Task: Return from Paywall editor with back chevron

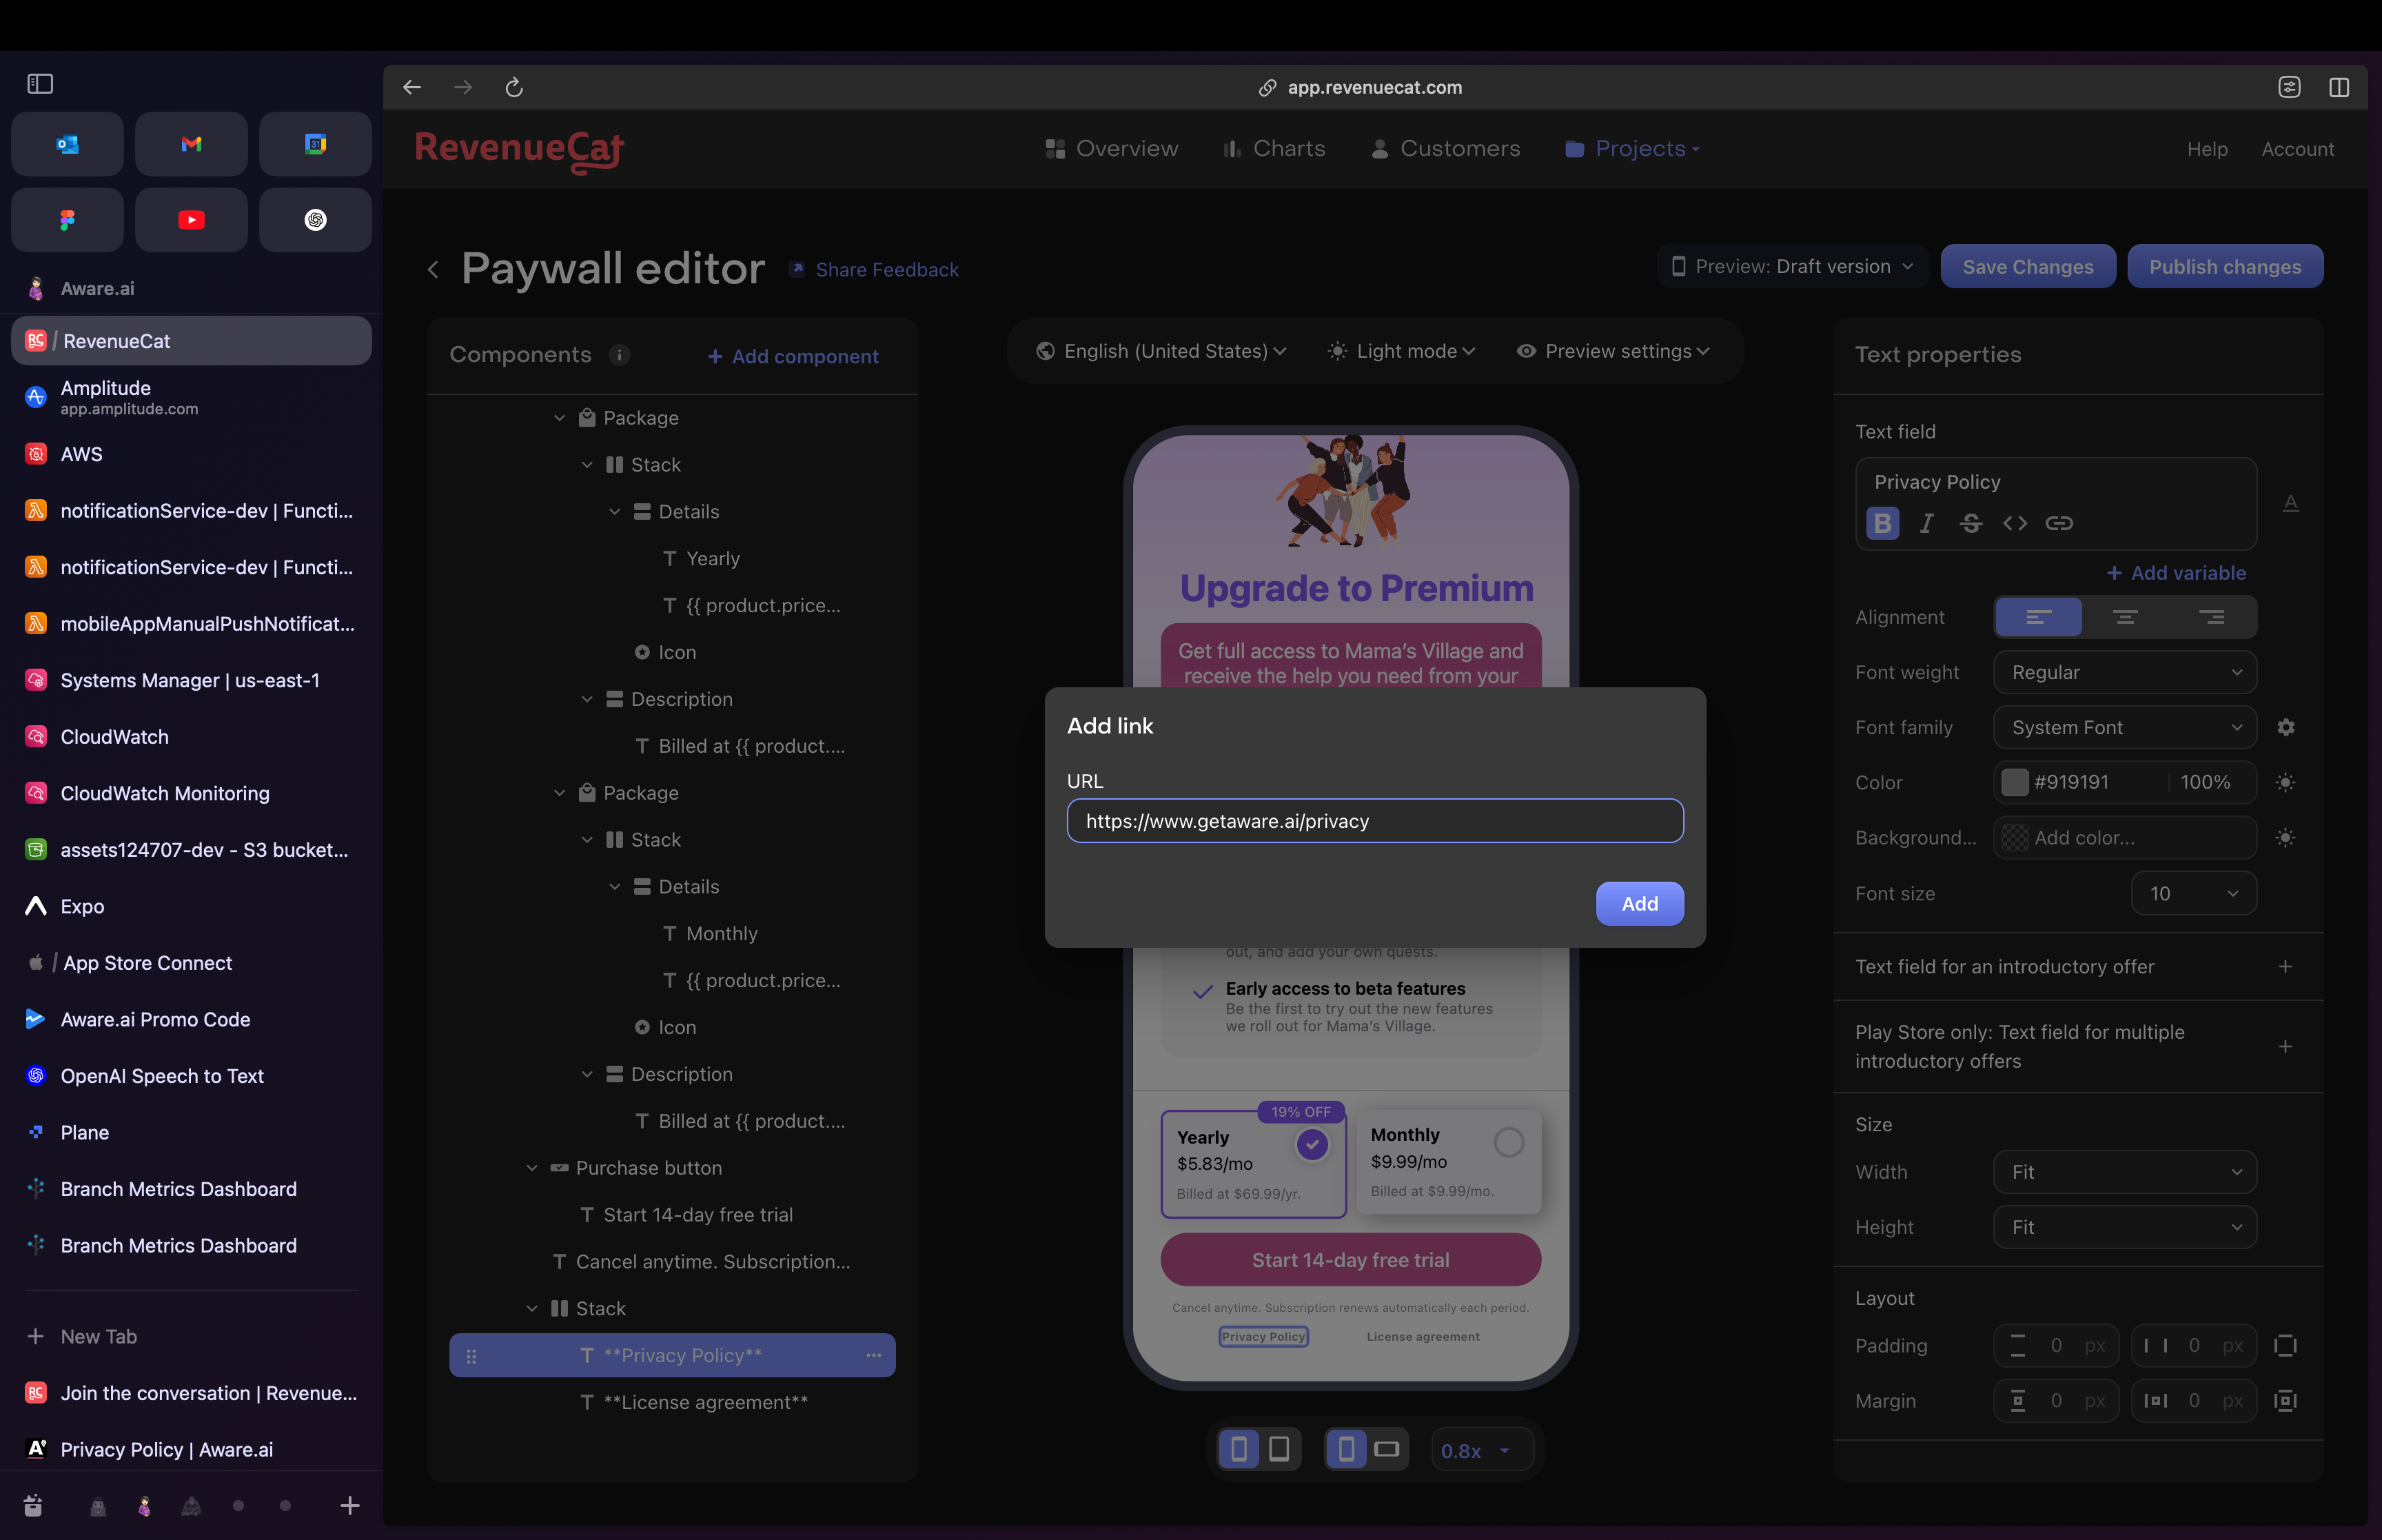Action: 433,269
